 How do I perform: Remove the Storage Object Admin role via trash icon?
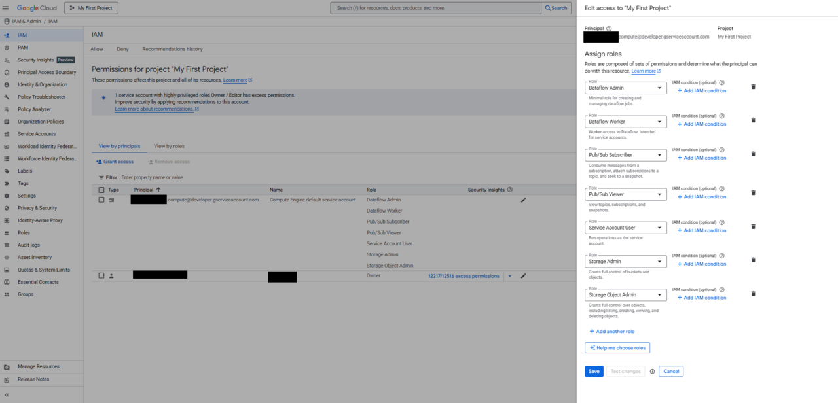pyautogui.click(x=753, y=294)
